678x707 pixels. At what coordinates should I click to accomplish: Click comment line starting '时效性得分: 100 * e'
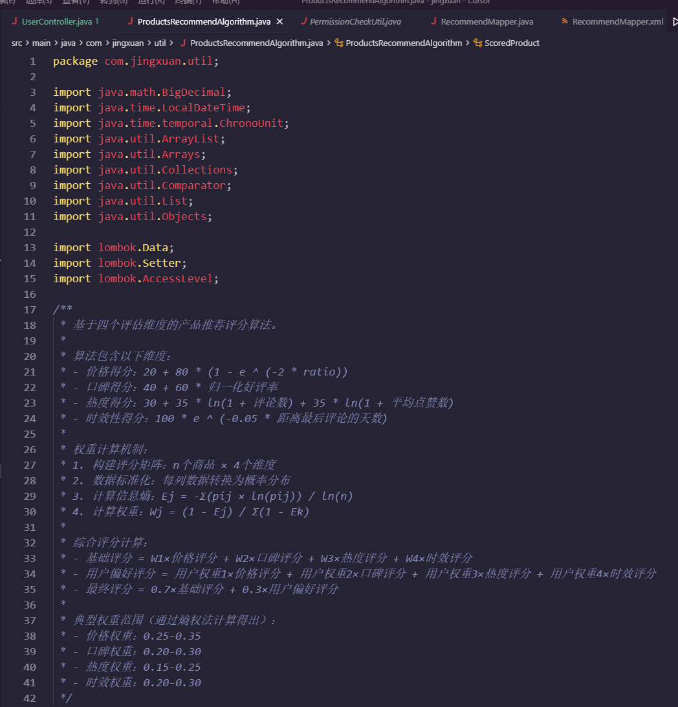pos(237,418)
